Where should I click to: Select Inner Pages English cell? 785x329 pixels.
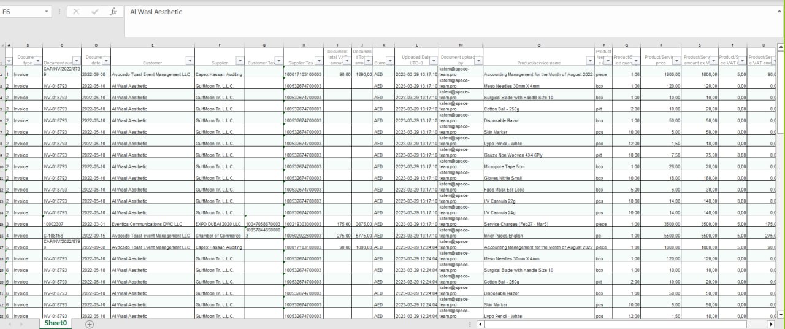538,233
